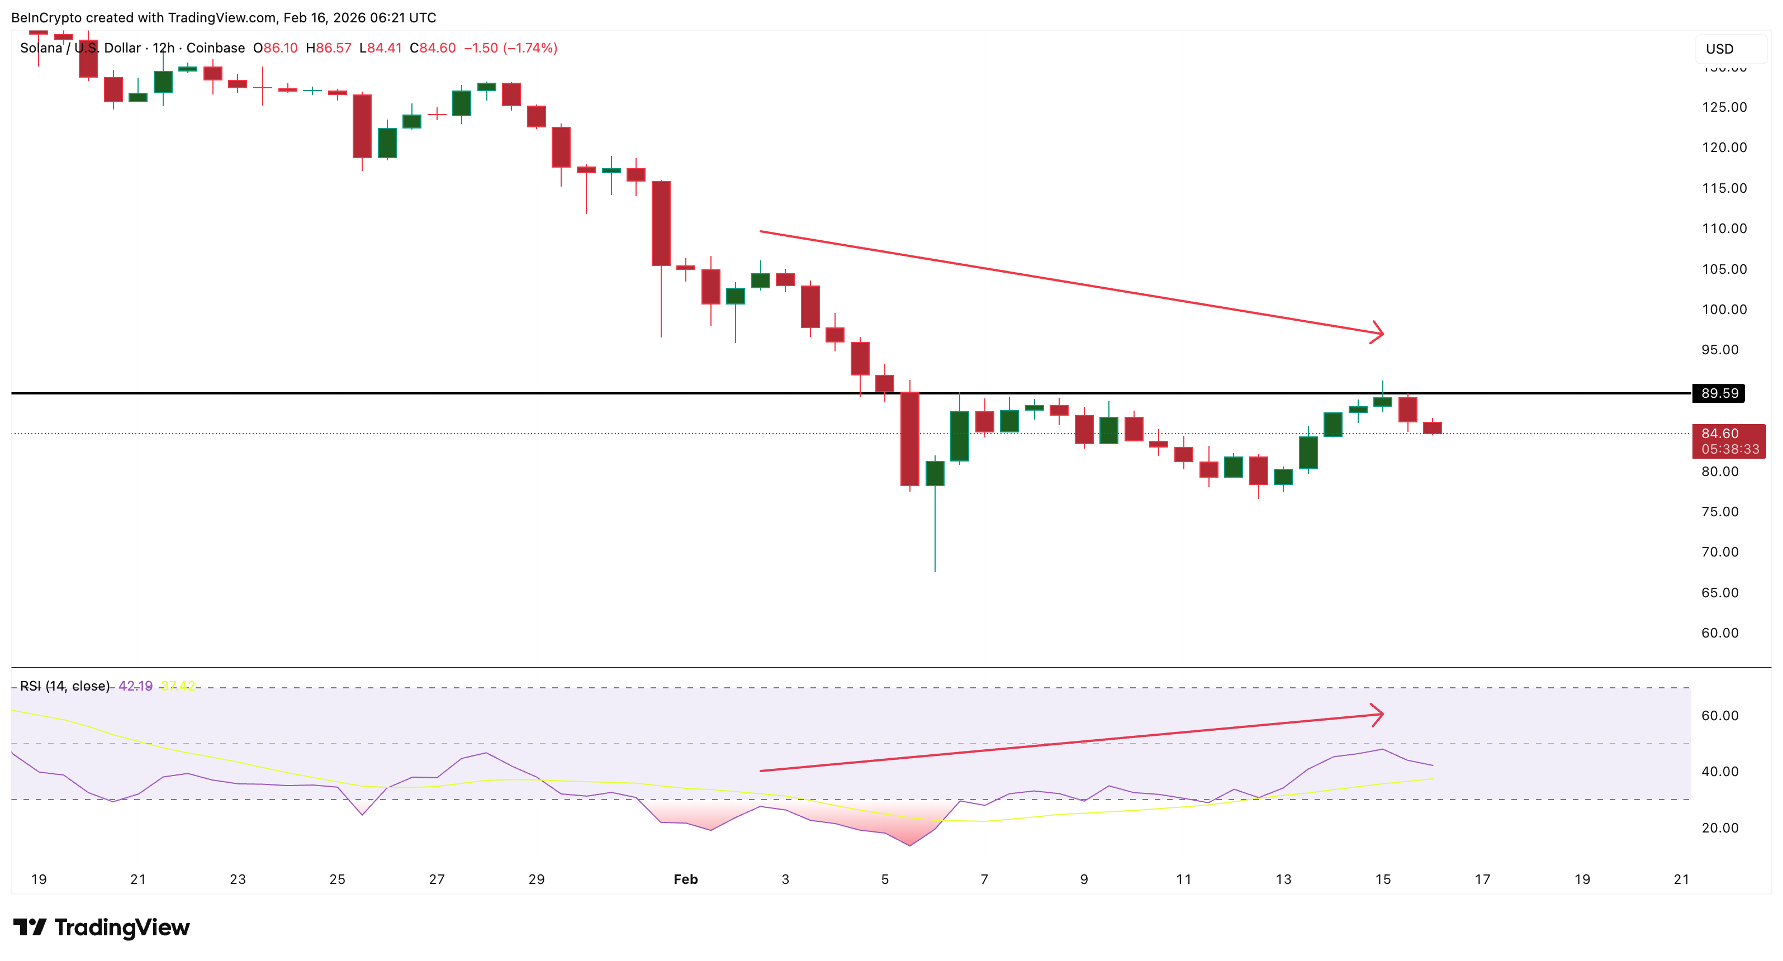Select the 89.59 horizontal line price tag
This screenshot has height=961, width=1783.
click(1719, 393)
